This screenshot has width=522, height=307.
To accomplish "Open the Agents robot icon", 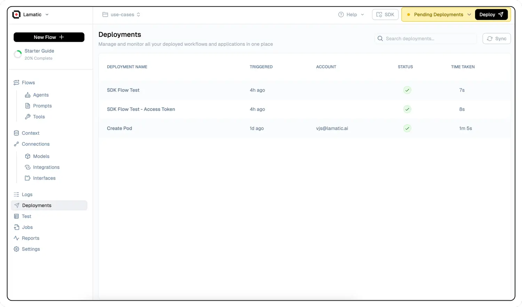I will (27, 95).
